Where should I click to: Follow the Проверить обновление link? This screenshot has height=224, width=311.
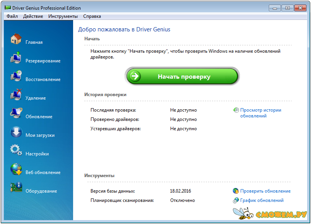pos(265,191)
